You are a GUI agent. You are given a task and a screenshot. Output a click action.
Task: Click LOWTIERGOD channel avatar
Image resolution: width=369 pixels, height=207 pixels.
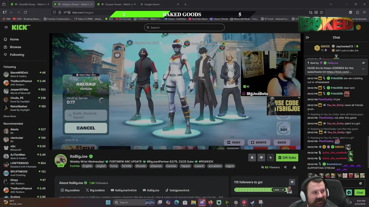[x=6, y=165]
